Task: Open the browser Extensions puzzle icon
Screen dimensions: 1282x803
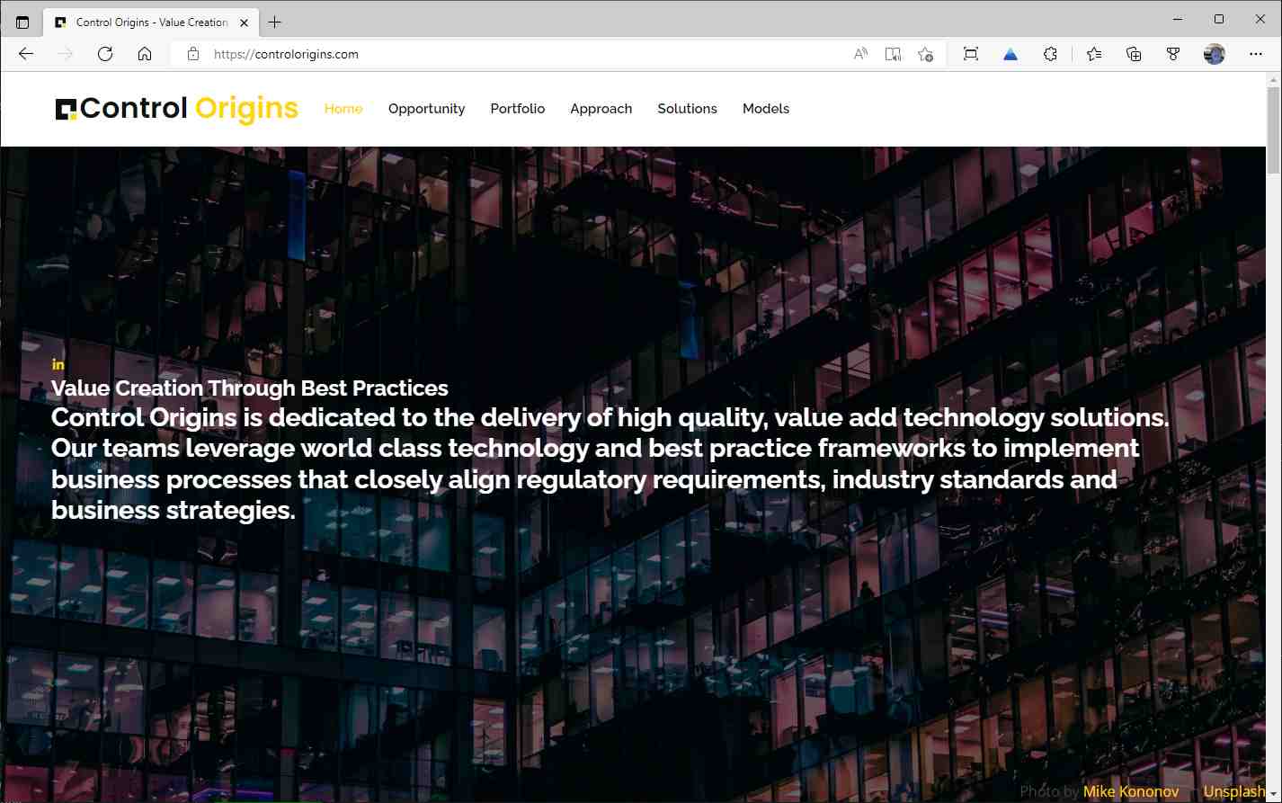Action: [1050, 54]
